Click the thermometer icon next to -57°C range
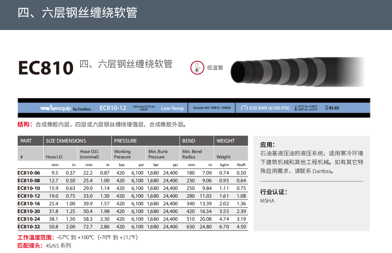Screen dimensions: 392x253 296,108
